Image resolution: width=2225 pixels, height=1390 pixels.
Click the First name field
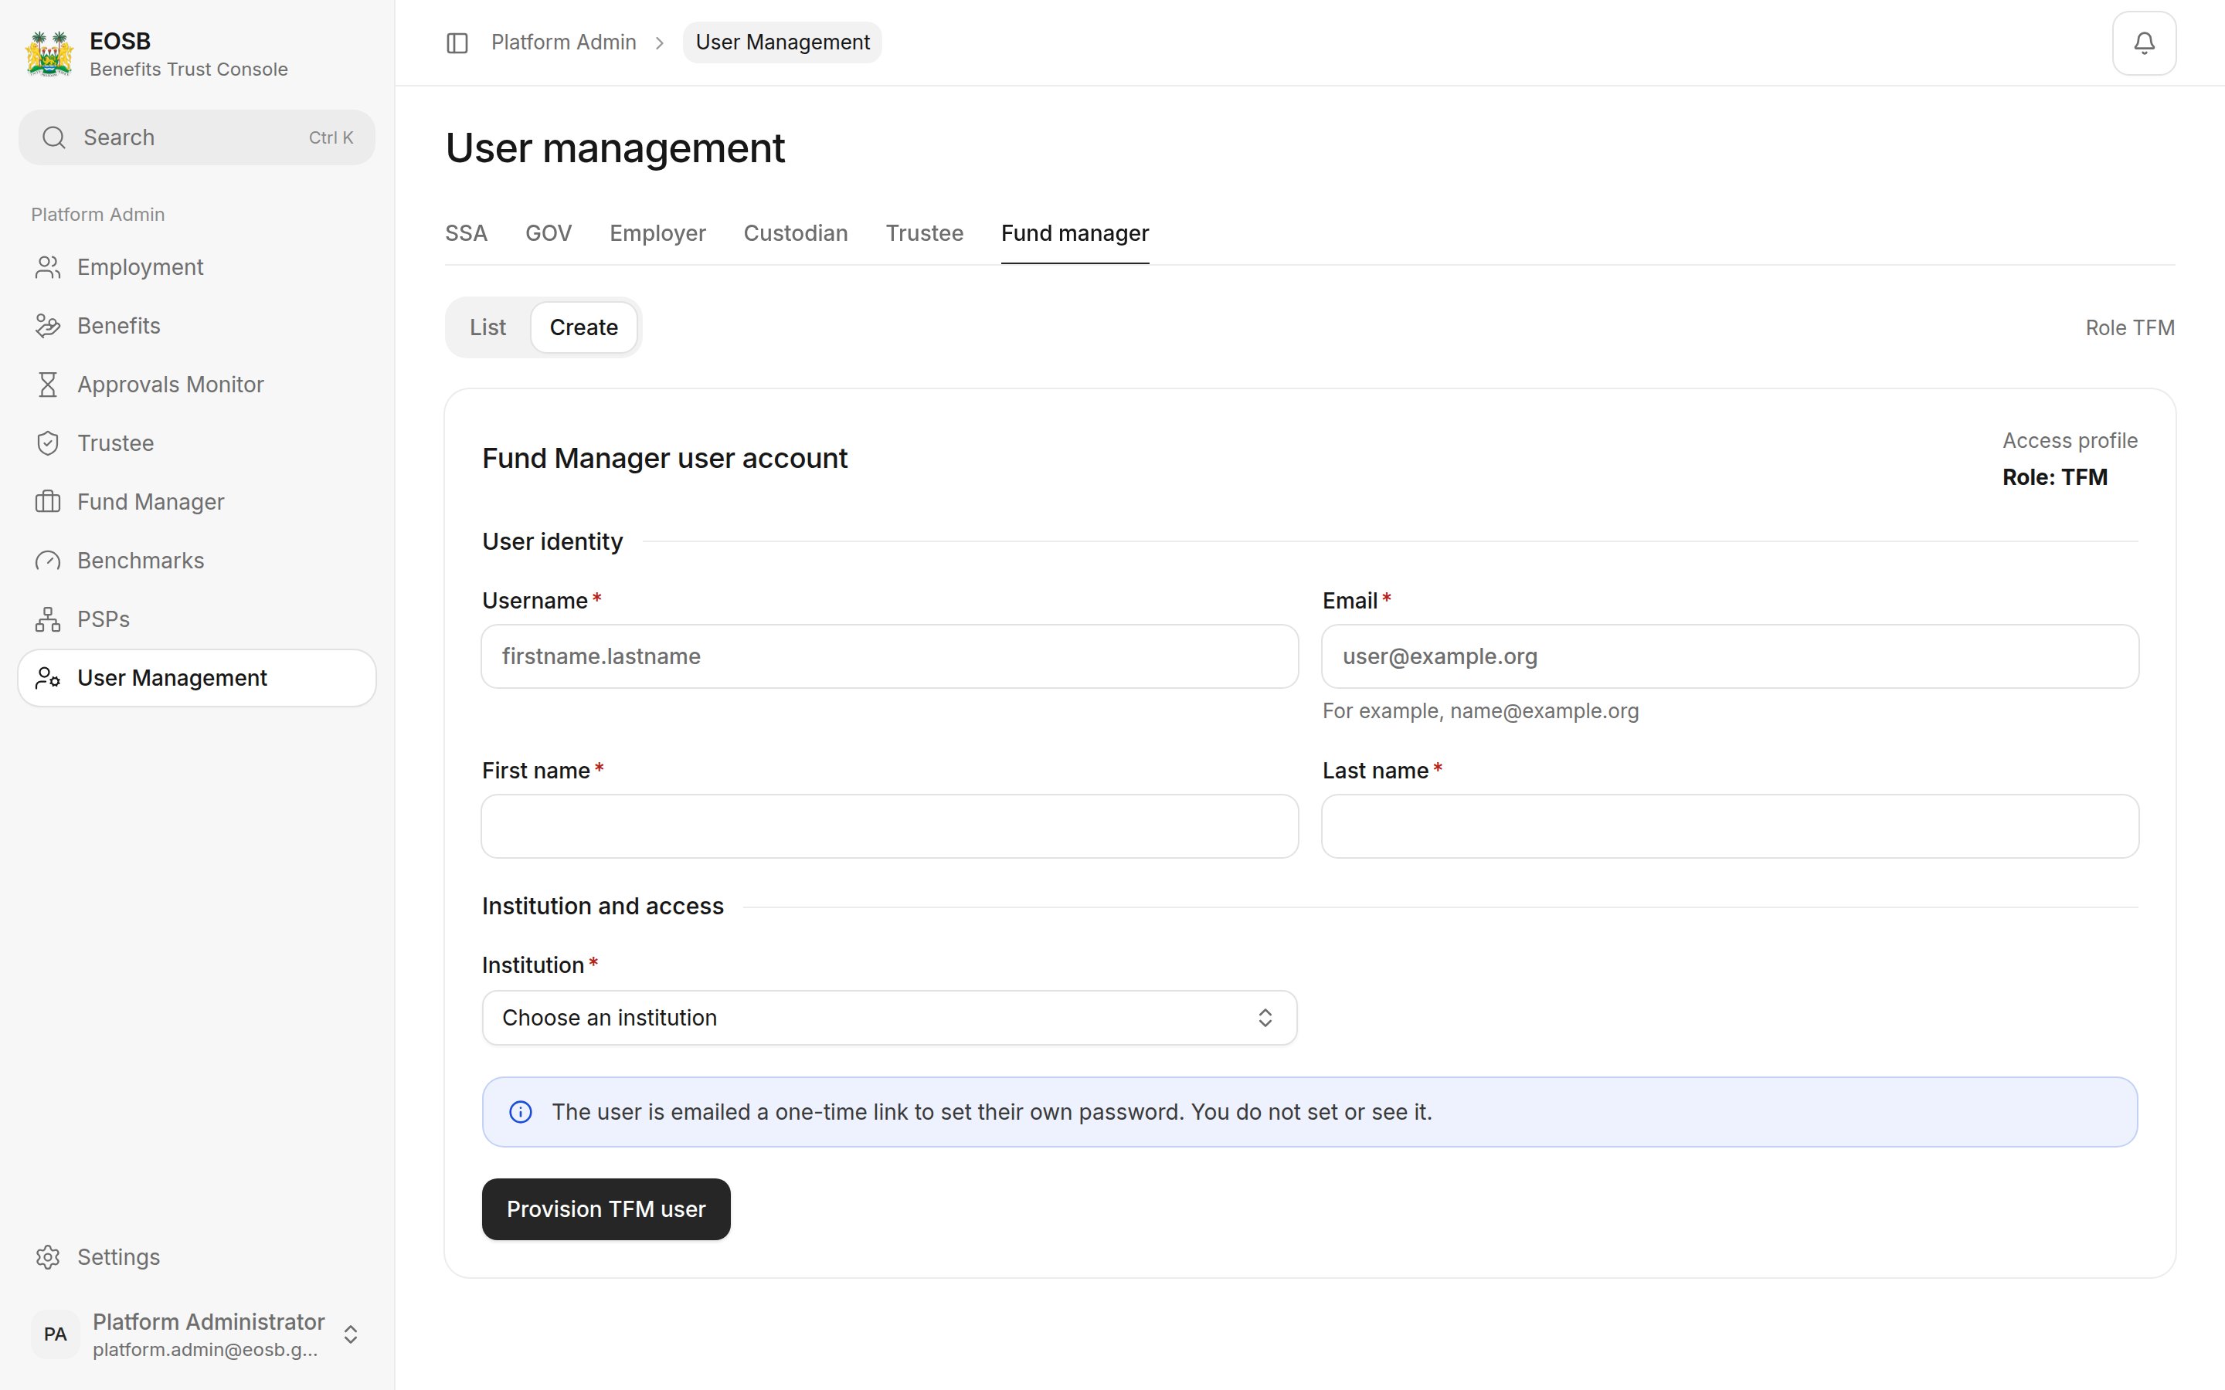tap(889, 826)
